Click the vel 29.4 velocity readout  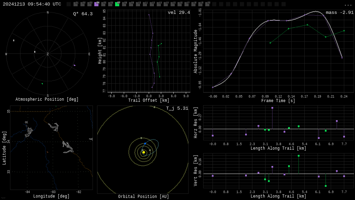coord(179,12)
